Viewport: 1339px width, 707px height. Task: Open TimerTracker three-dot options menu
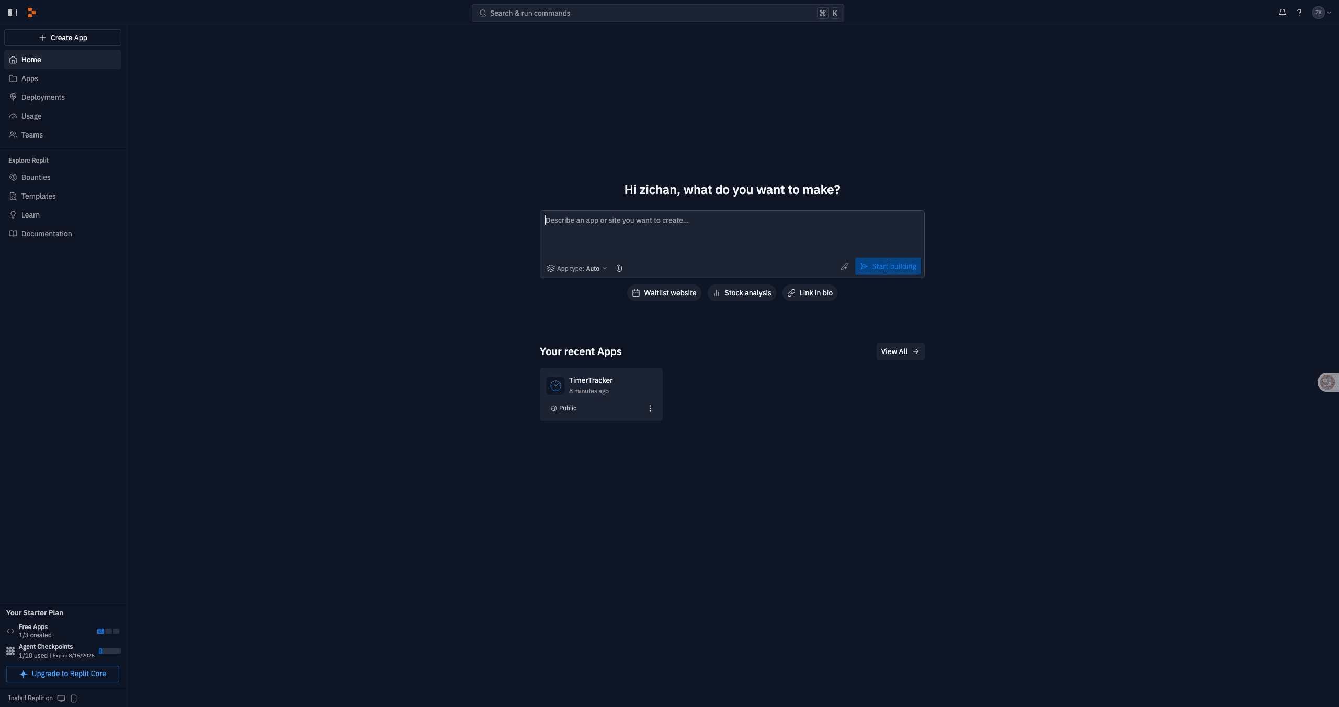click(x=650, y=408)
